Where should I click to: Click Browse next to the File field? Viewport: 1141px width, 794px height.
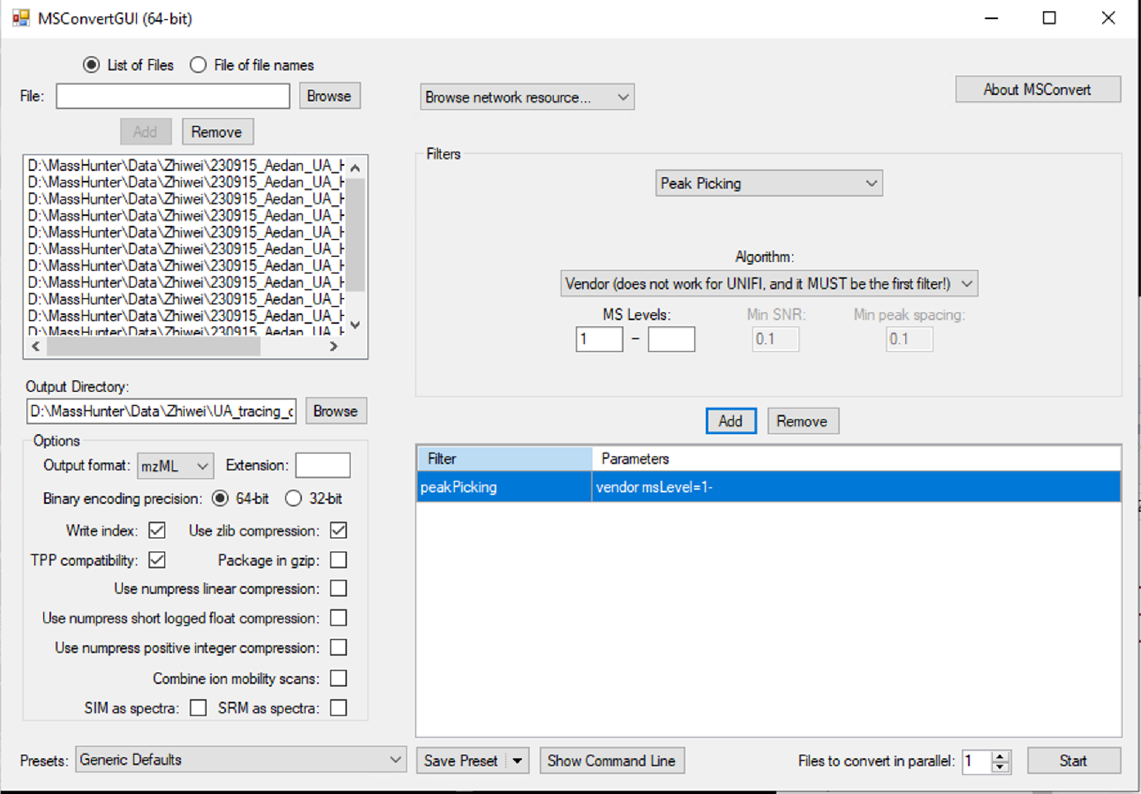tap(330, 96)
